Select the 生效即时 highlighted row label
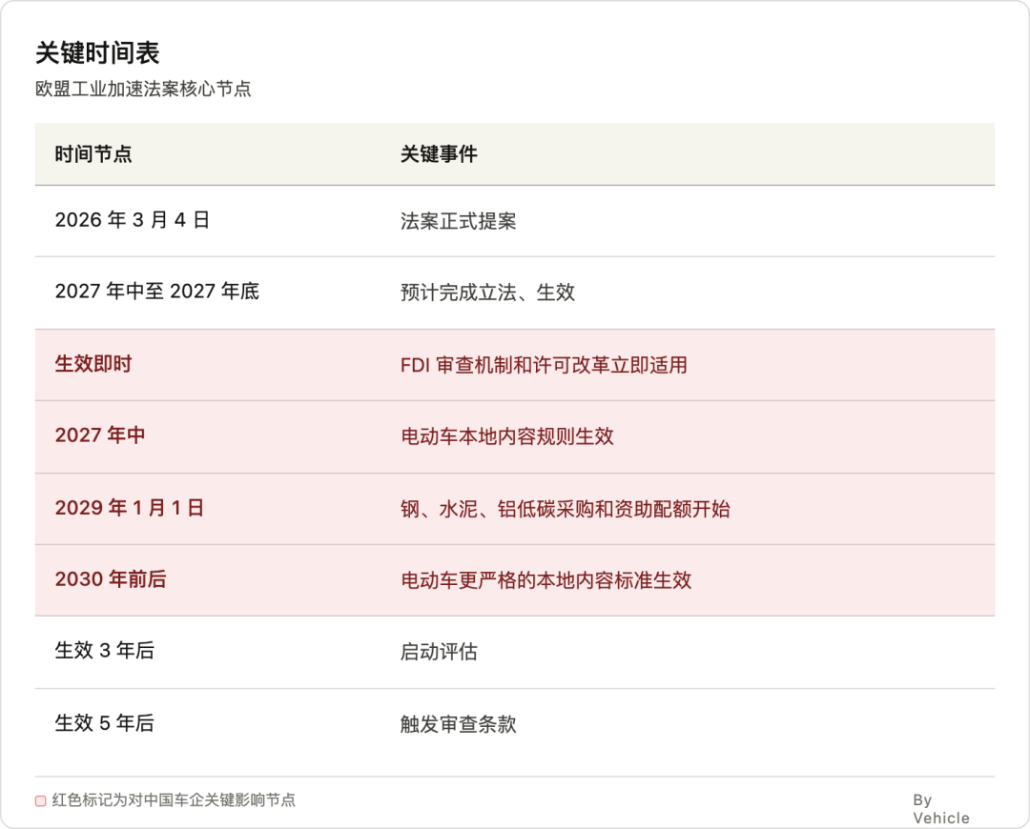1030x829 pixels. [93, 364]
